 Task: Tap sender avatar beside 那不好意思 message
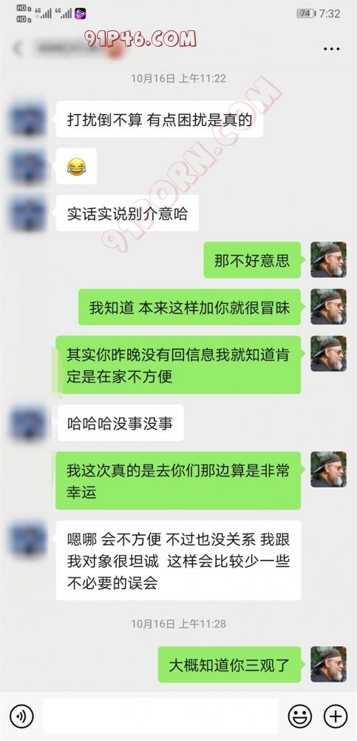pos(328,259)
